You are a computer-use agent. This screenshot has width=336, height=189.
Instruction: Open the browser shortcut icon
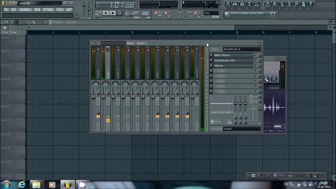[x=249, y=4]
